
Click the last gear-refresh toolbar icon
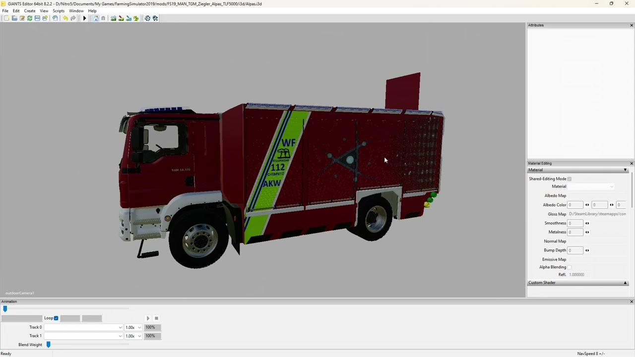click(x=155, y=18)
